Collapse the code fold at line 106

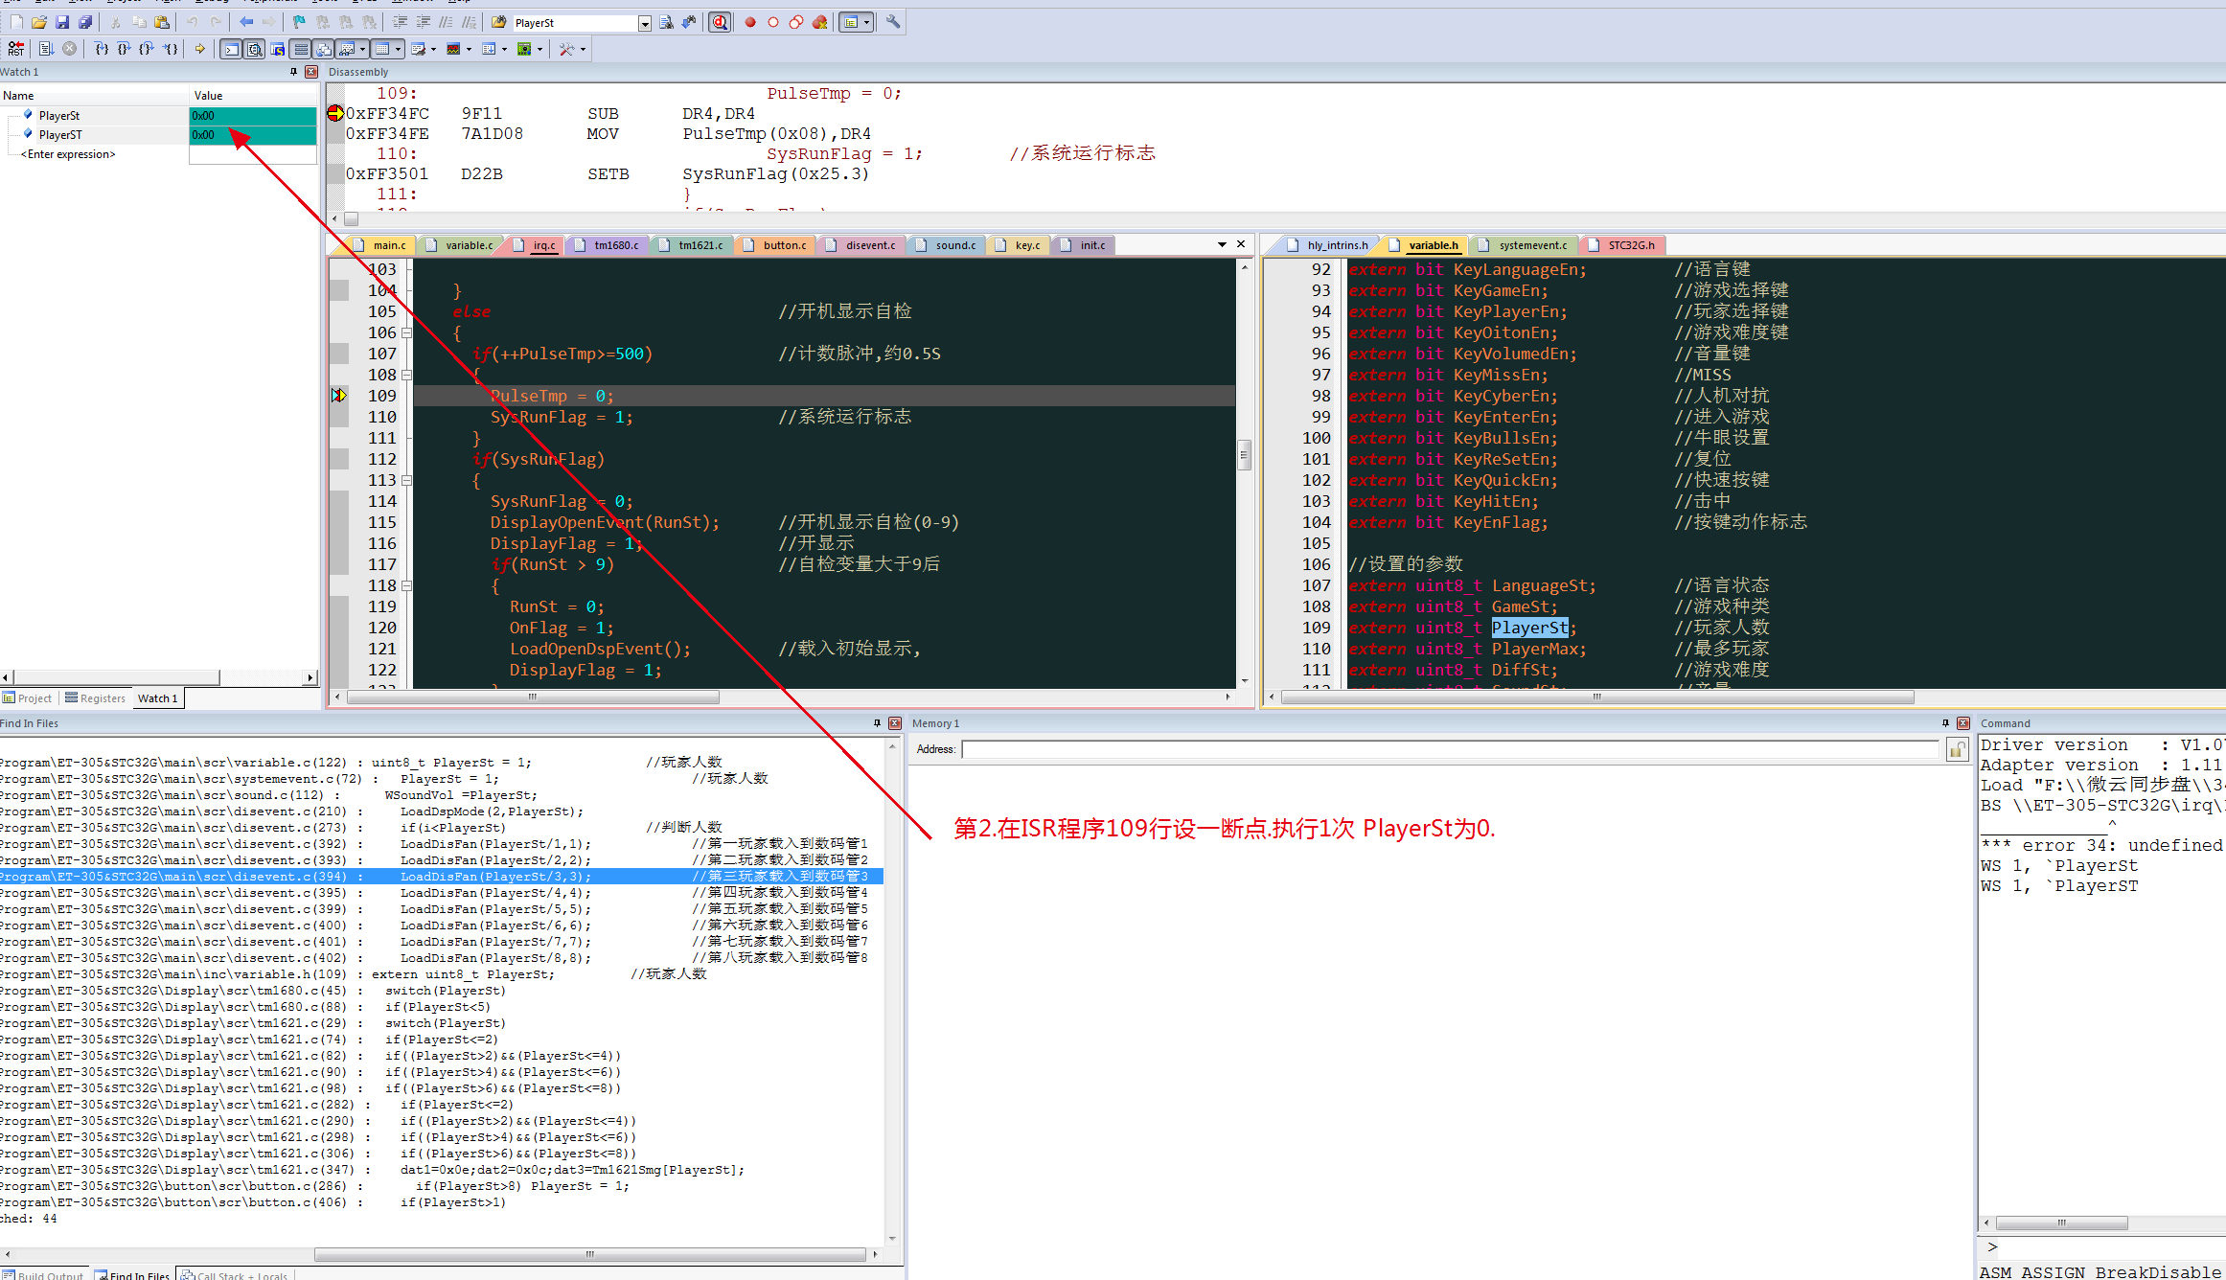[406, 332]
